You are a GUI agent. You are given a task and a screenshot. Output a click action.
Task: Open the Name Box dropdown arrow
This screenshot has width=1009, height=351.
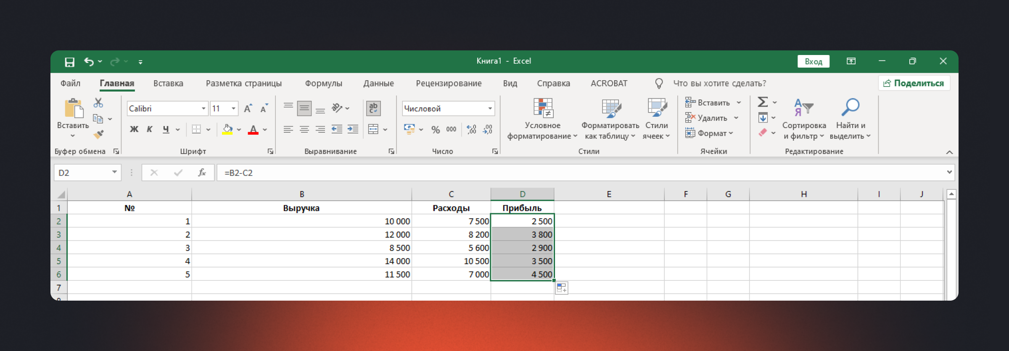point(114,173)
